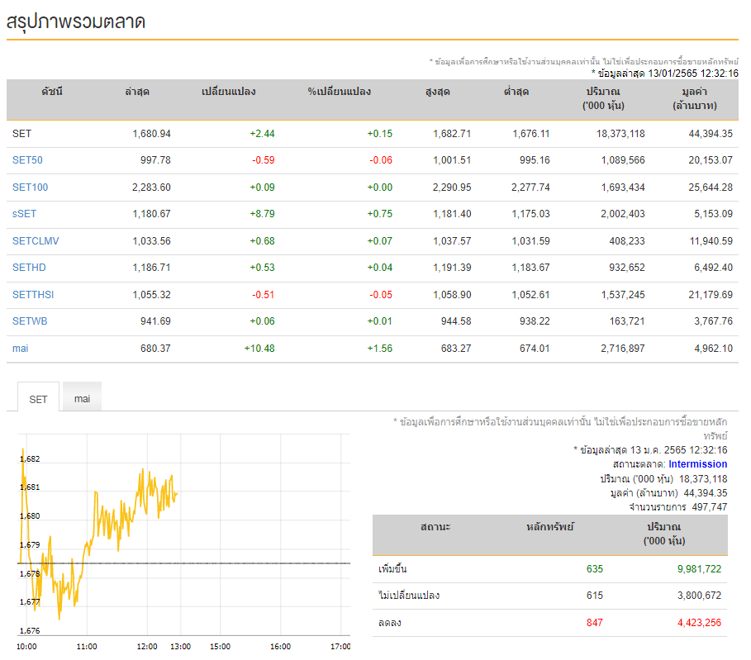Screen dimensions: 751x660
Task: Click the timestamp 13/01/2565 12:32:16
Action: (693, 74)
